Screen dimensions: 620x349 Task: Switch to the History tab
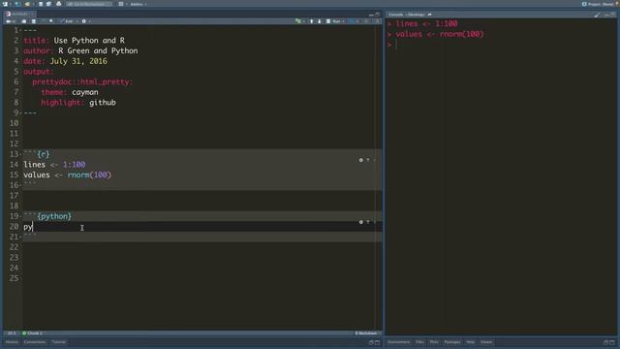[x=12, y=342]
